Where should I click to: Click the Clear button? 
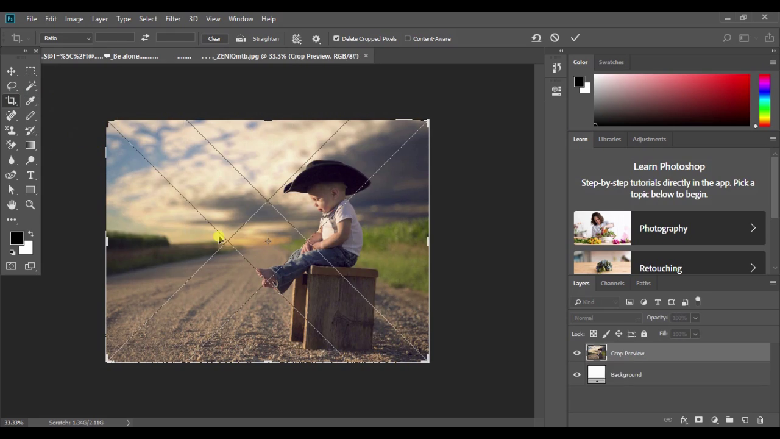214,38
